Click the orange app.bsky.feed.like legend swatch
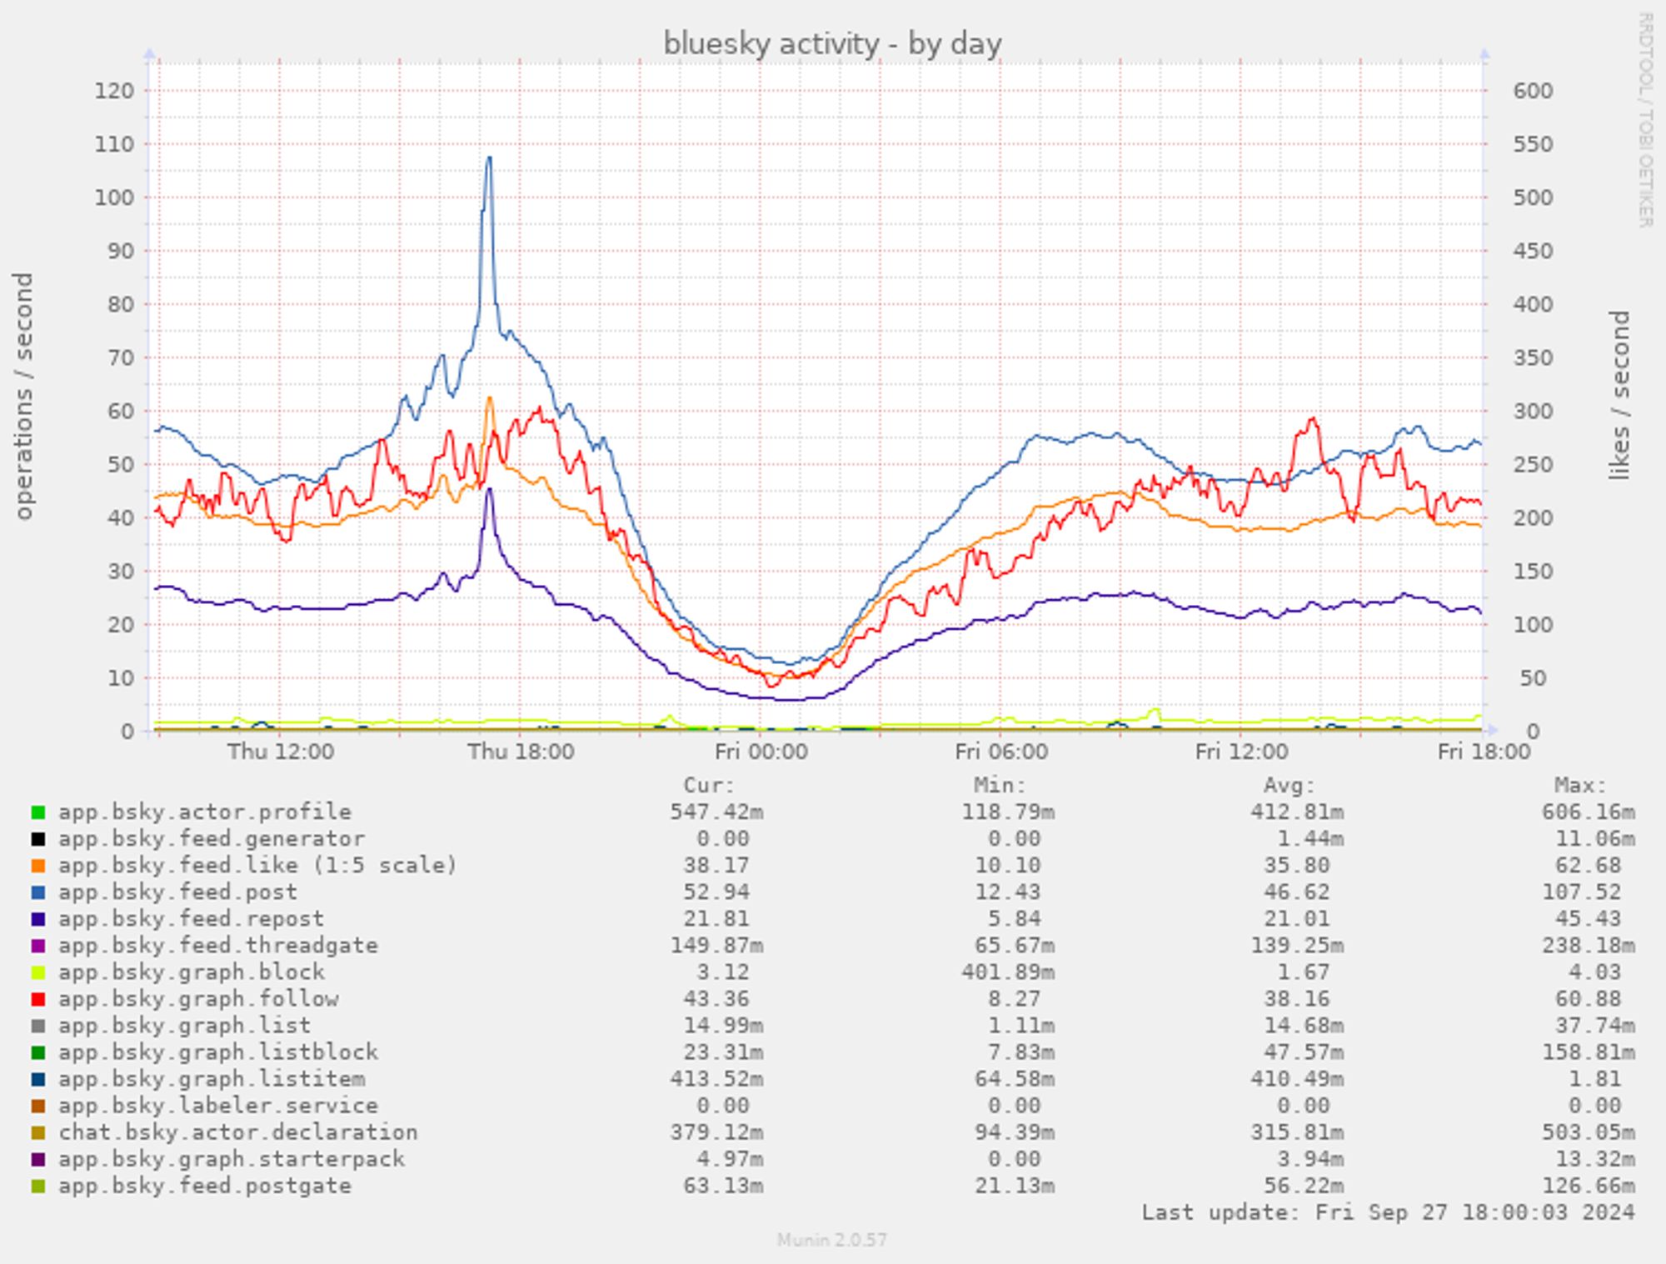Viewport: 1666px width, 1264px height. pos(37,865)
